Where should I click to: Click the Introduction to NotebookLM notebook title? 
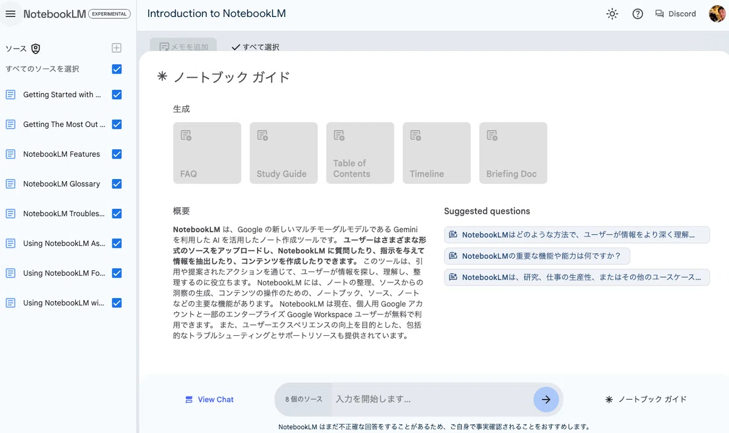(x=216, y=13)
